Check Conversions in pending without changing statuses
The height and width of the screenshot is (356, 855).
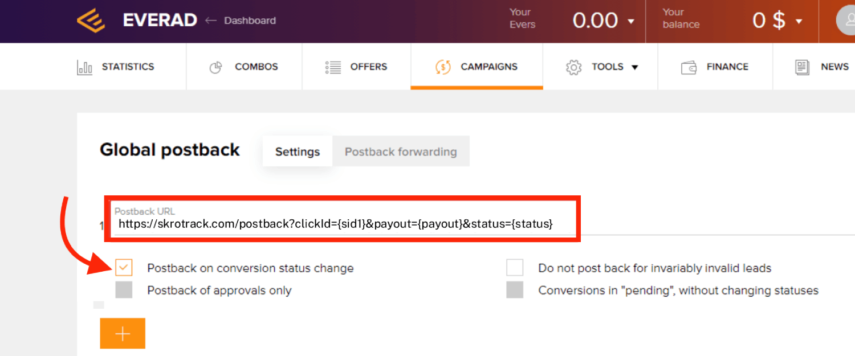coord(515,290)
